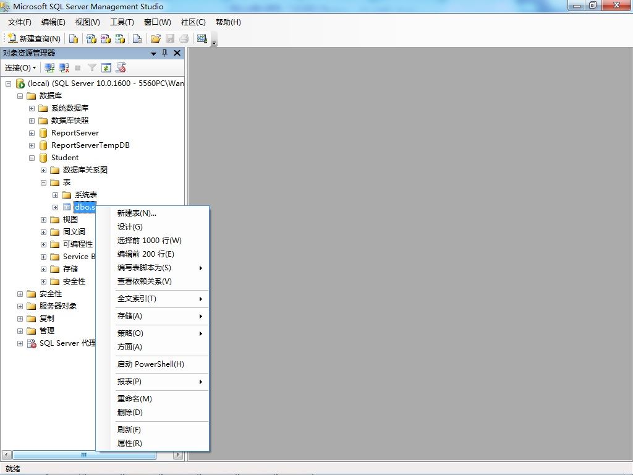The width and height of the screenshot is (633, 475).
Task: Click the SQL Server Compact Query icon
Action: 137,38
